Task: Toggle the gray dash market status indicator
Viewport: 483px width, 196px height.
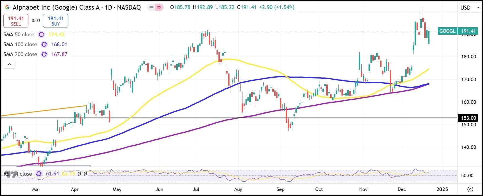Action: pyautogui.click(x=151, y=7)
